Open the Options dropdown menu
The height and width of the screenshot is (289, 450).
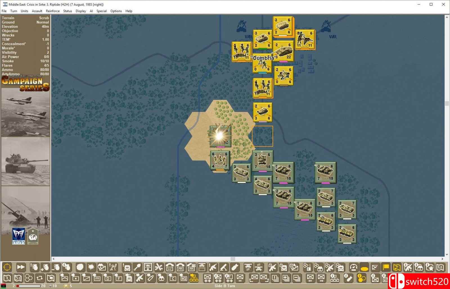pyautogui.click(x=116, y=11)
